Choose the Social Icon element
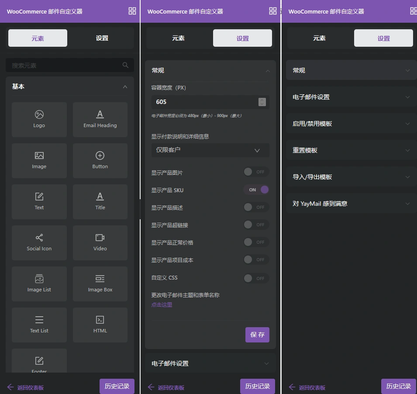Image resolution: width=417 pixels, height=394 pixels. 39,242
